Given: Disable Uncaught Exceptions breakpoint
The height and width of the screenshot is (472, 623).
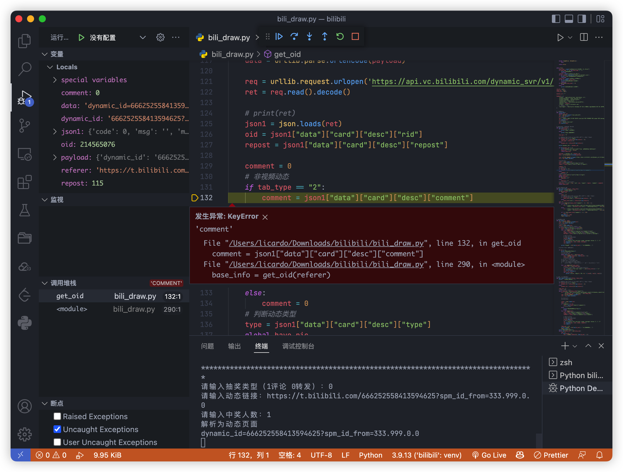Looking at the screenshot, I should pos(57,429).
